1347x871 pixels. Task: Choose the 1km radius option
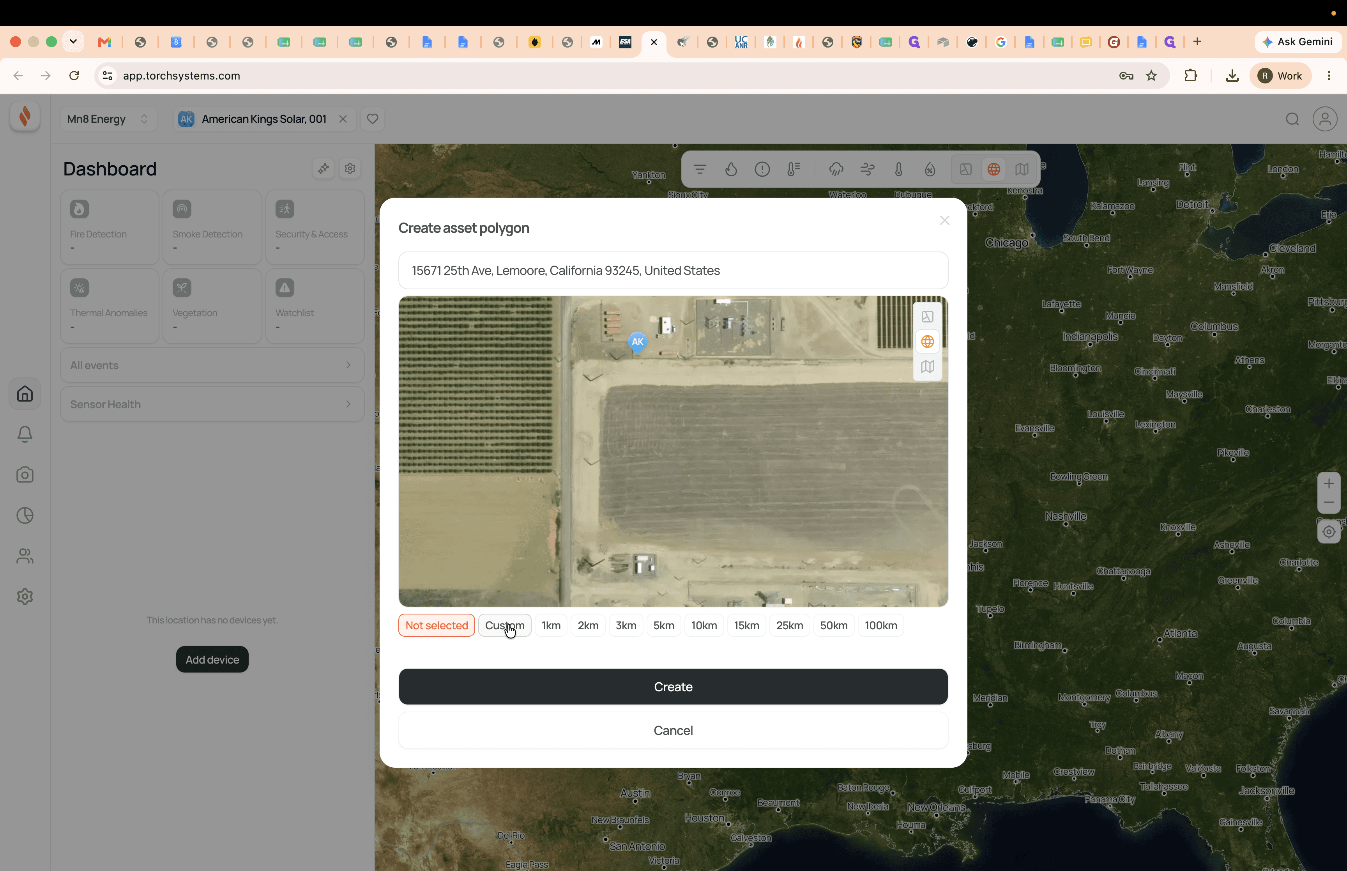[x=551, y=625]
